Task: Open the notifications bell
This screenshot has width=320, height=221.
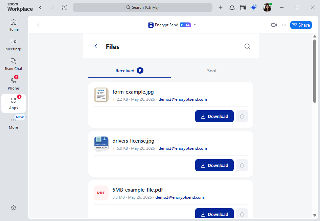Action: tap(232, 7)
